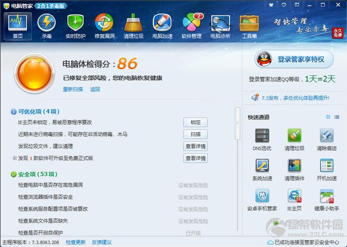347x247 pixels.
Task: Open the 杀毒 antivirus section
Action: (x=47, y=26)
